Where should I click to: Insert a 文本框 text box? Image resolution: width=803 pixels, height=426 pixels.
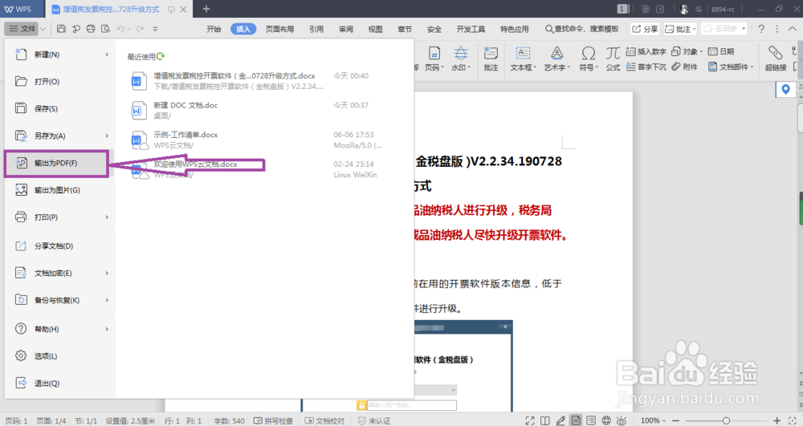click(523, 59)
